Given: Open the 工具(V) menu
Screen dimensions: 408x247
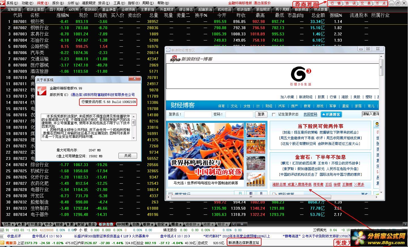Looking at the screenshot, I should (x=119, y=3).
